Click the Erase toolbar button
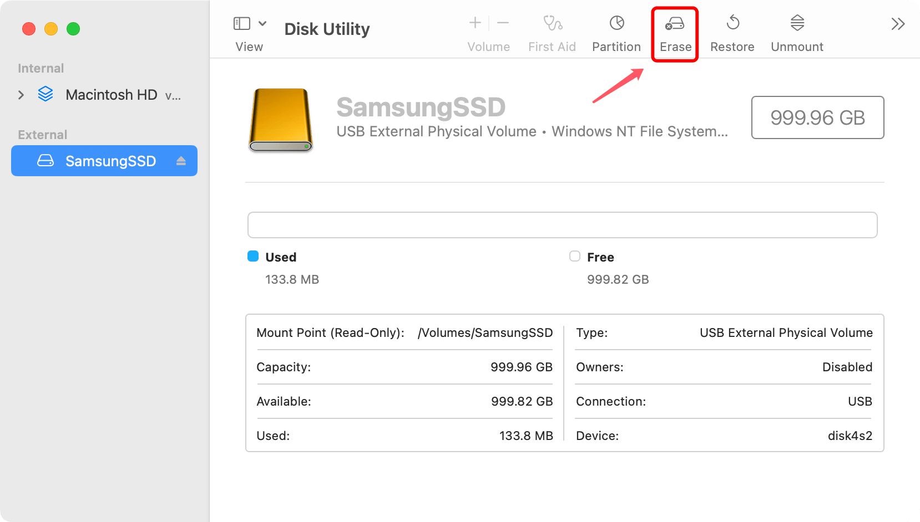920x522 pixels. [x=675, y=34]
